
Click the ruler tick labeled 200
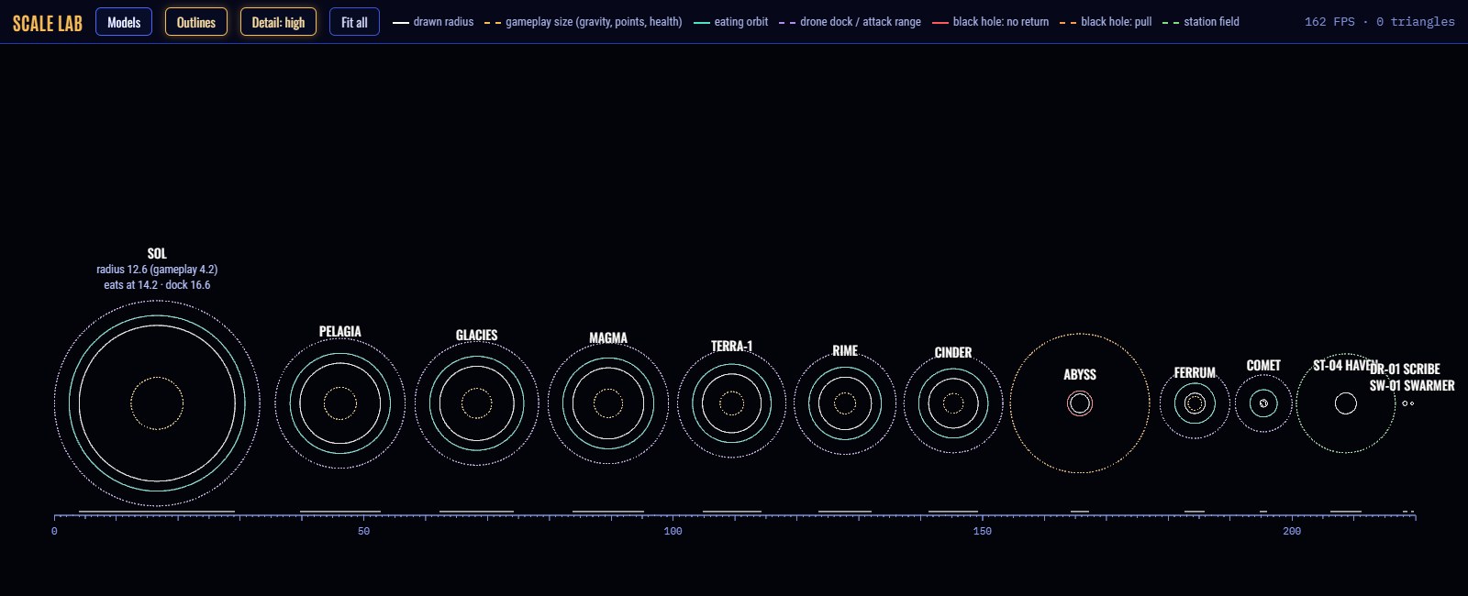coord(1292,531)
